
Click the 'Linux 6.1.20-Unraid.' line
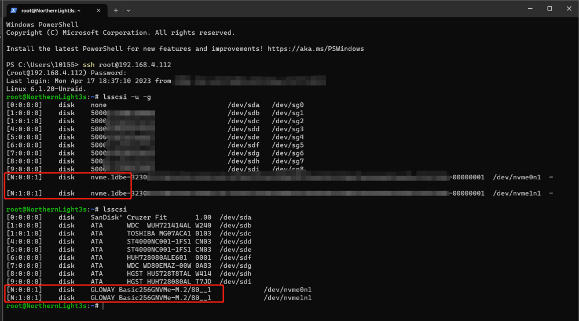[x=46, y=89]
